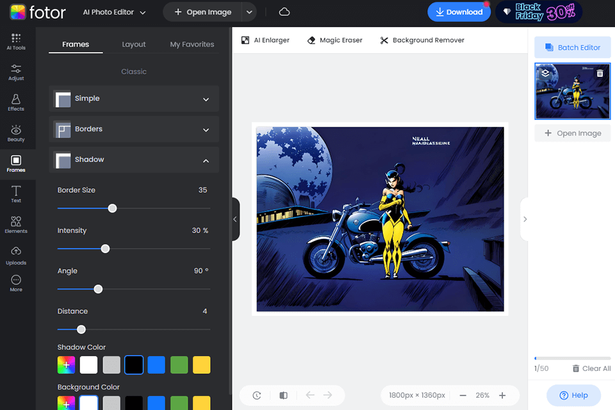Open the Adjust sidebar panel
This screenshot has height=410, width=615.
click(15, 72)
